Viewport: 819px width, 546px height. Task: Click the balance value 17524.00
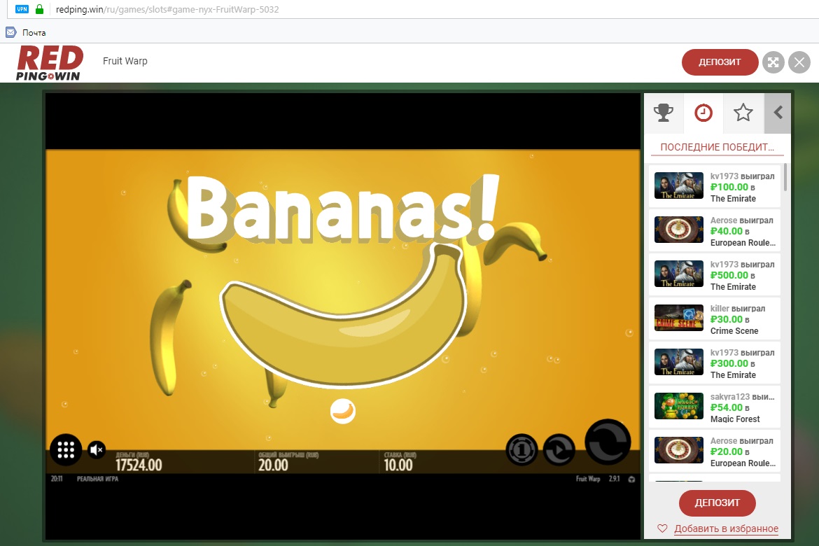139,465
